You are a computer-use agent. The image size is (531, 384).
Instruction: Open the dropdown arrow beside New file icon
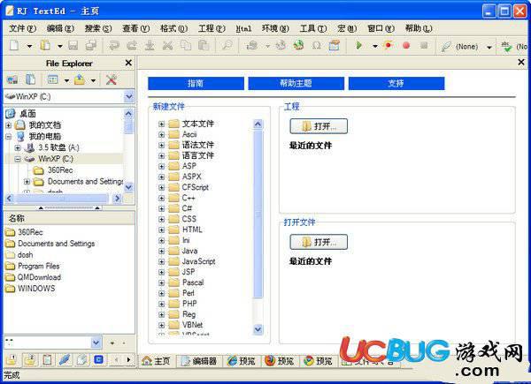(29, 46)
